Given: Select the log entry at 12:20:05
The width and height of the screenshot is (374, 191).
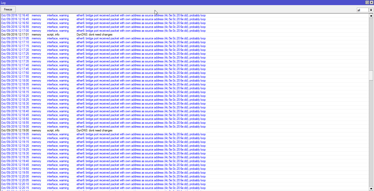Looking at the screenshot, I should pos(185,180).
